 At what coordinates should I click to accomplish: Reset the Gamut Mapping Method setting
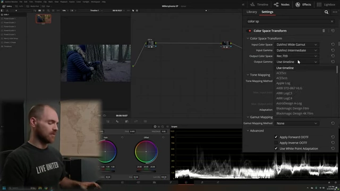333,123
